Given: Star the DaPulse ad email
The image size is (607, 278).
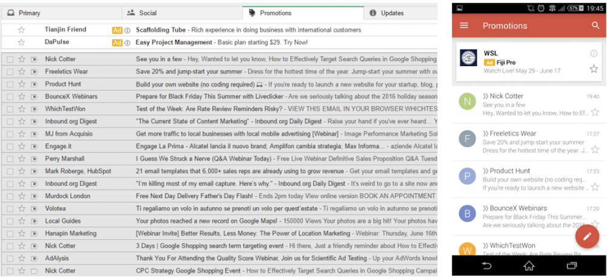Looking at the screenshot, I should click(21, 42).
